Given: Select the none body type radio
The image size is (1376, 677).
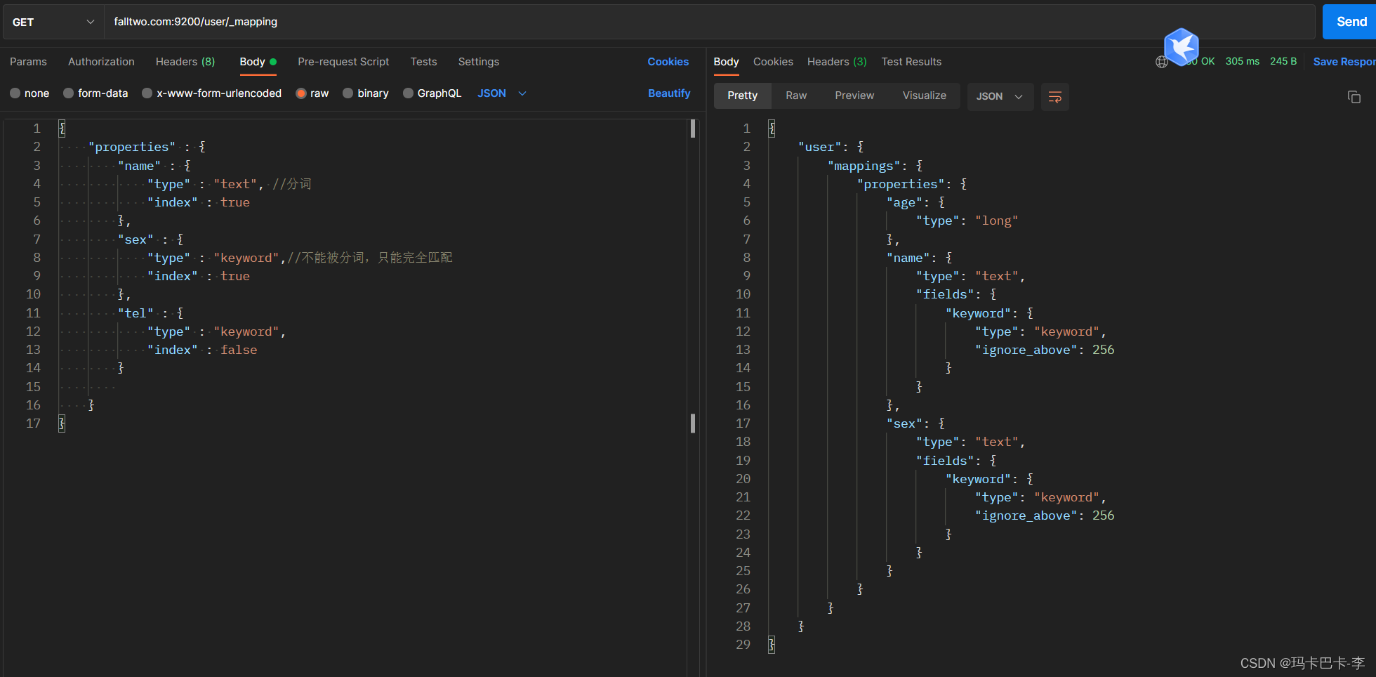Looking at the screenshot, I should click(x=15, y=93).
